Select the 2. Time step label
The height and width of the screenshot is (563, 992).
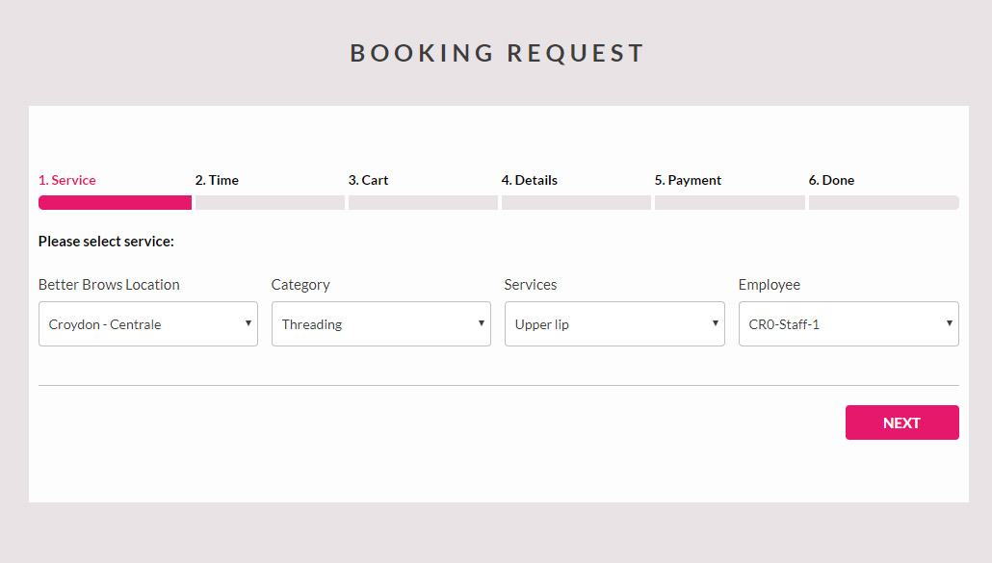point(217,180)
